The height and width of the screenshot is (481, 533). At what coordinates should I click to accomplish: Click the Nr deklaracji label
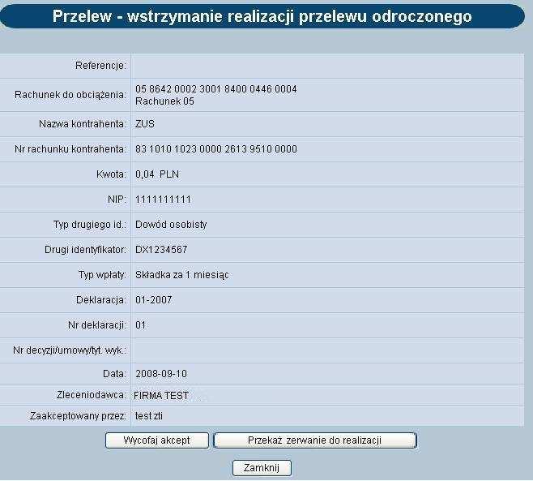pyautogui.click(x=97, y=325)
